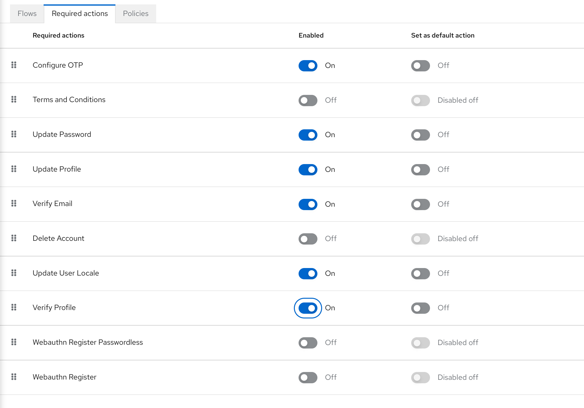Switch to the Flows tab
This screenshot has height=408, width=584.
point(27,13)
